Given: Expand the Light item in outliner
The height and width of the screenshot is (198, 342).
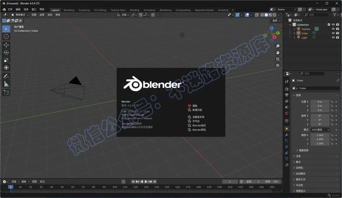Looking at the screenshot, I should pos(294,38).
